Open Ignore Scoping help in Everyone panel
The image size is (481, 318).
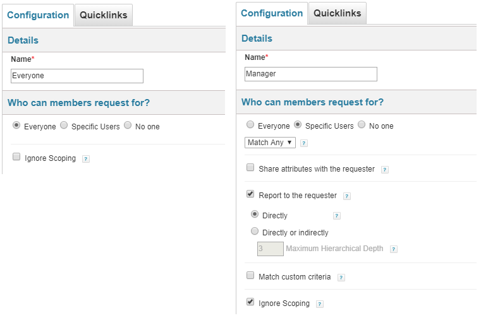click(x=86, y=159)
